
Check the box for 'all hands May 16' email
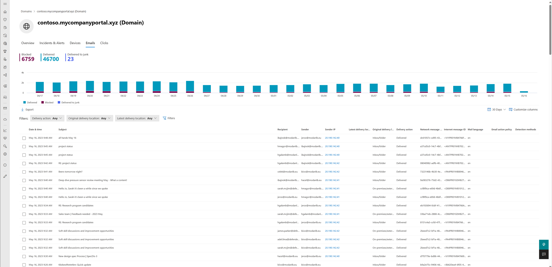[x=24, y=138]
